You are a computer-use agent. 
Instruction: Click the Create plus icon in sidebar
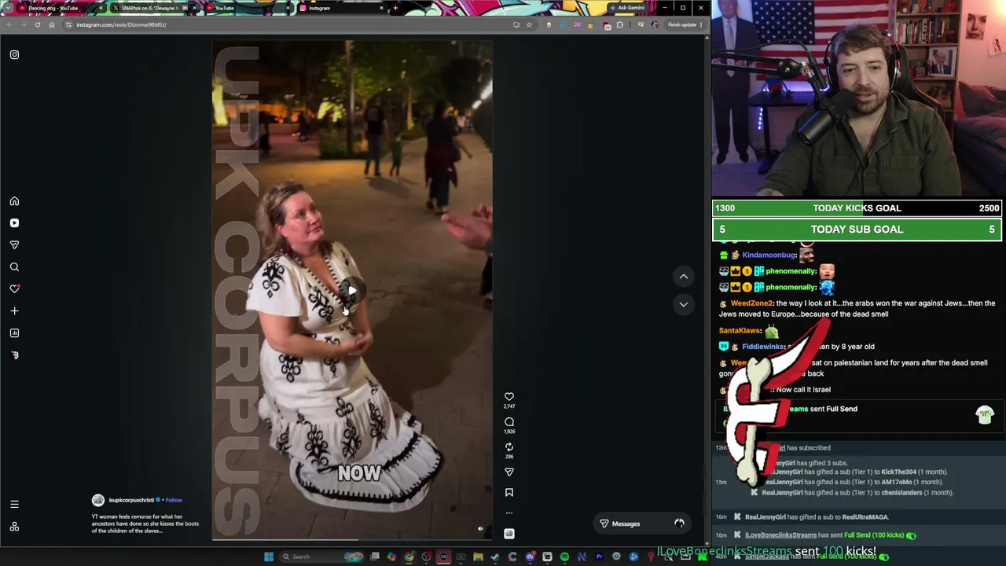14,311
